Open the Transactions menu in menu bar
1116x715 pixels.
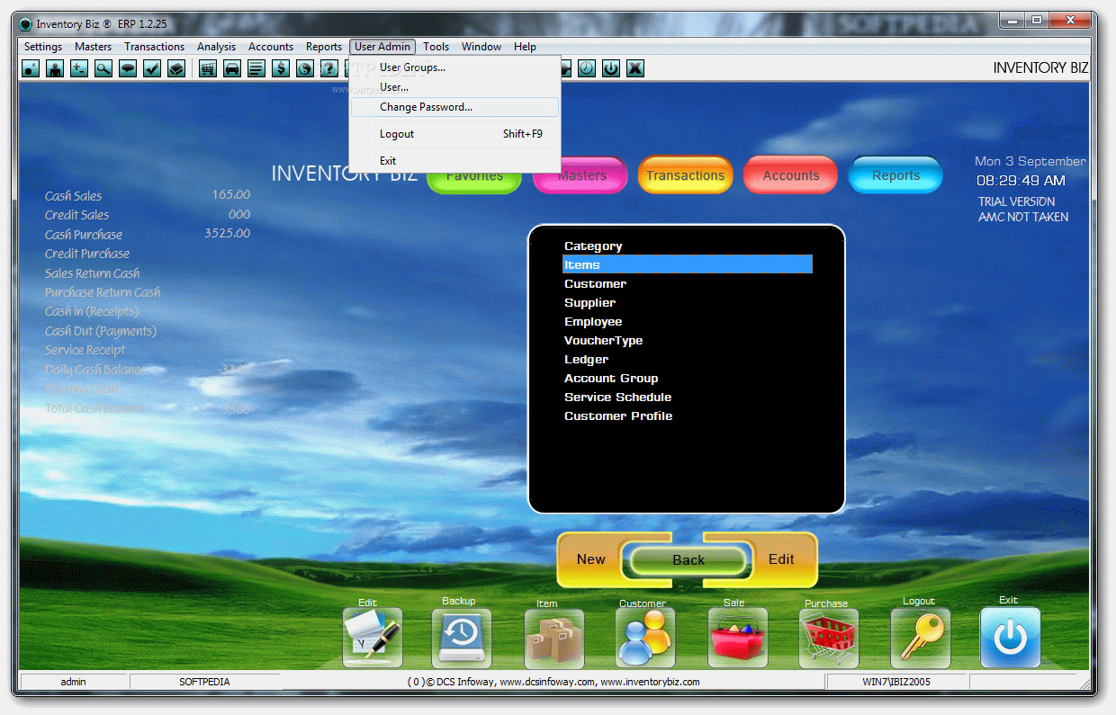click(155, 47)
